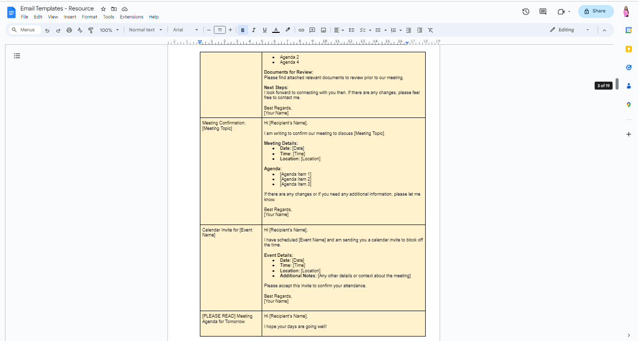Open the Google account avatar
The width and height of the screenshot is (638, 341).
coord(627,11)
